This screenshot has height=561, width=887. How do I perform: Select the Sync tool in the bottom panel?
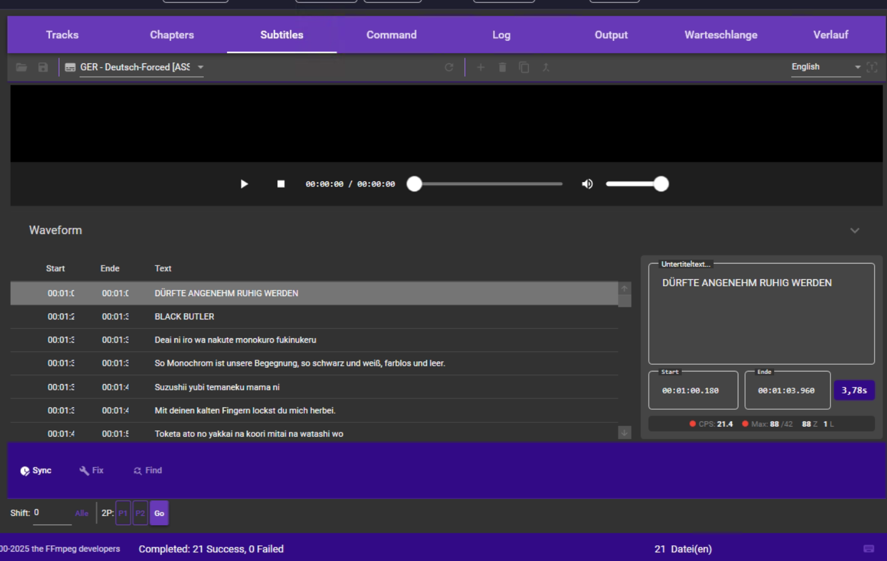[36, 470]
